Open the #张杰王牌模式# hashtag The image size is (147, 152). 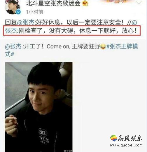tap(122, 46)
